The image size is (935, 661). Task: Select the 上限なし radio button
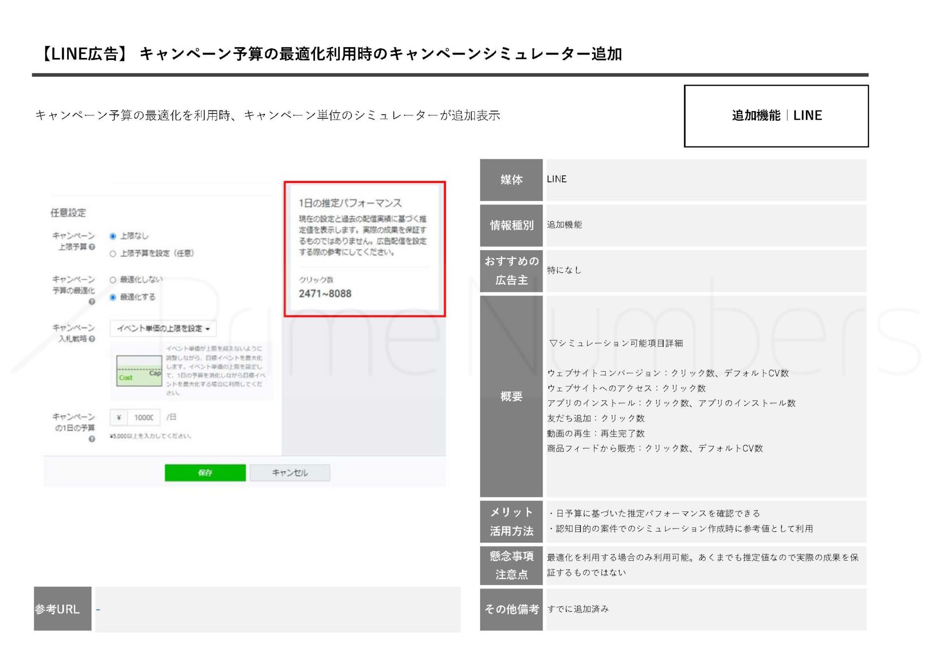113,236
